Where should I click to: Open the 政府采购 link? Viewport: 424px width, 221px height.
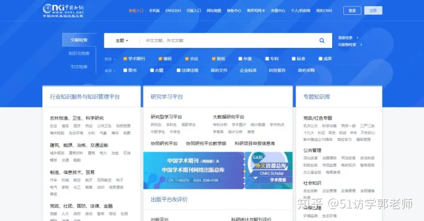pos(306,70)
